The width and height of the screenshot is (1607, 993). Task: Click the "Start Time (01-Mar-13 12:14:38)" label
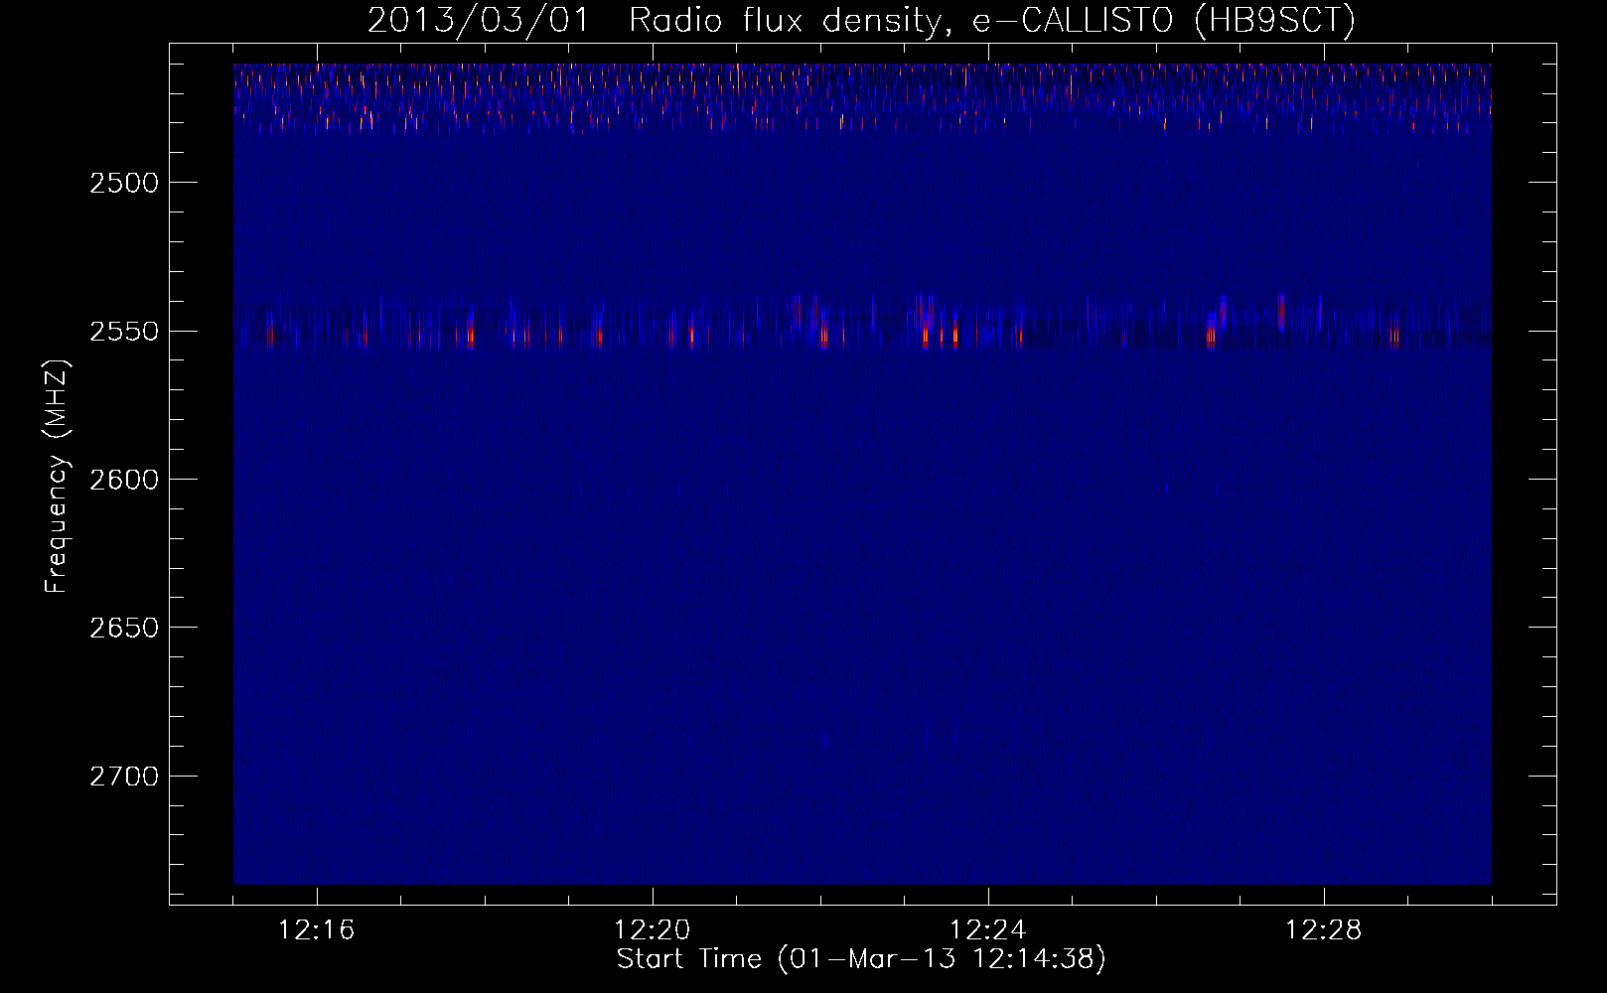[x=861, y=959]
